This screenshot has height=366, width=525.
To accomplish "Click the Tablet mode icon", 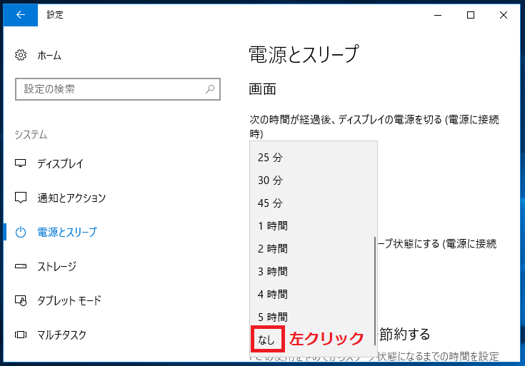I will click(21, 300).
